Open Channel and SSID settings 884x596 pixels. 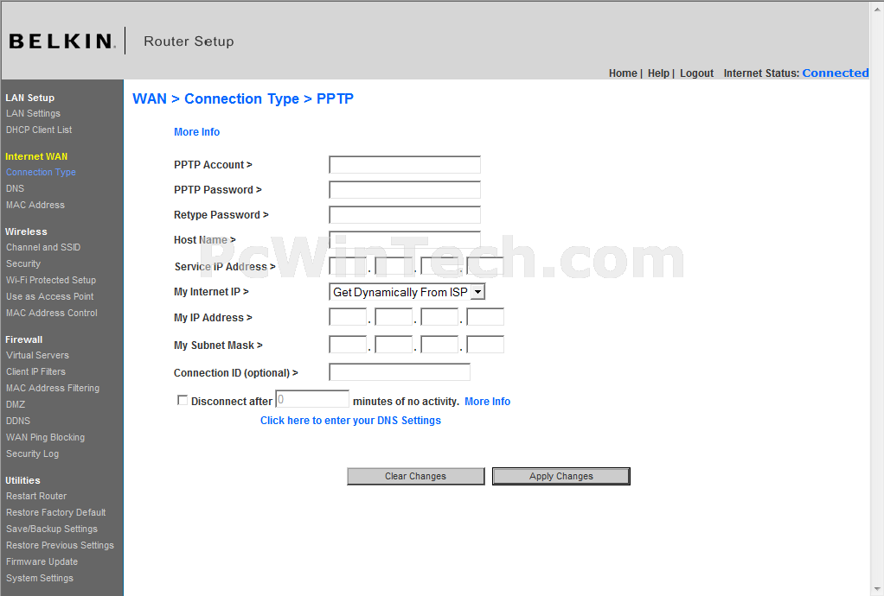pos(43,248)
